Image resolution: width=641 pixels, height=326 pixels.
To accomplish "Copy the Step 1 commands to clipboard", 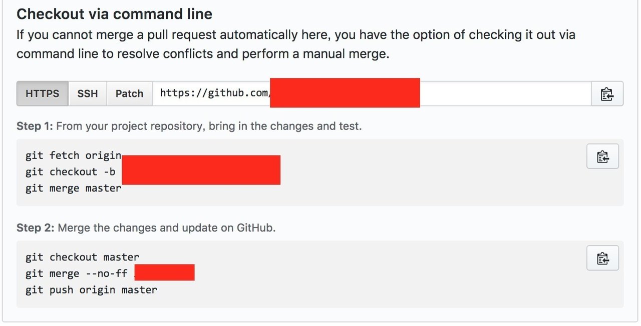I will [602, 156].
